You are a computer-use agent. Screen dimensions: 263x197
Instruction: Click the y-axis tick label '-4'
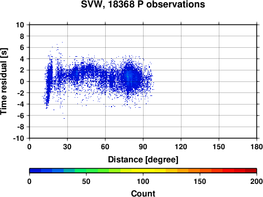[21, 104]
